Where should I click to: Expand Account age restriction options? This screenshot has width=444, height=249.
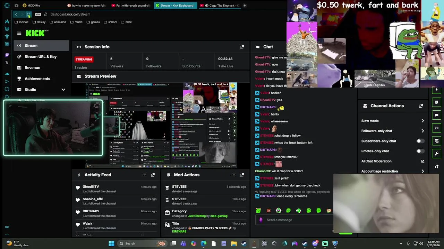(422, 171)
